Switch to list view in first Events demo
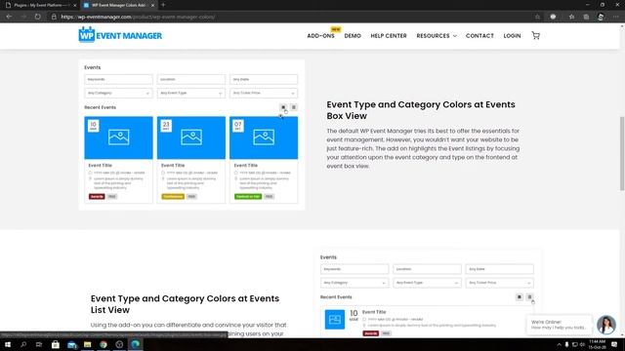The height and width of the screenshot is (351, 625). click(294, 107)
